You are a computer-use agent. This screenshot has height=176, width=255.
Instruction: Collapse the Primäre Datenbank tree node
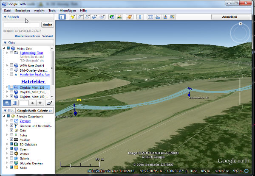pyautogui.click(x=4, y=116)
